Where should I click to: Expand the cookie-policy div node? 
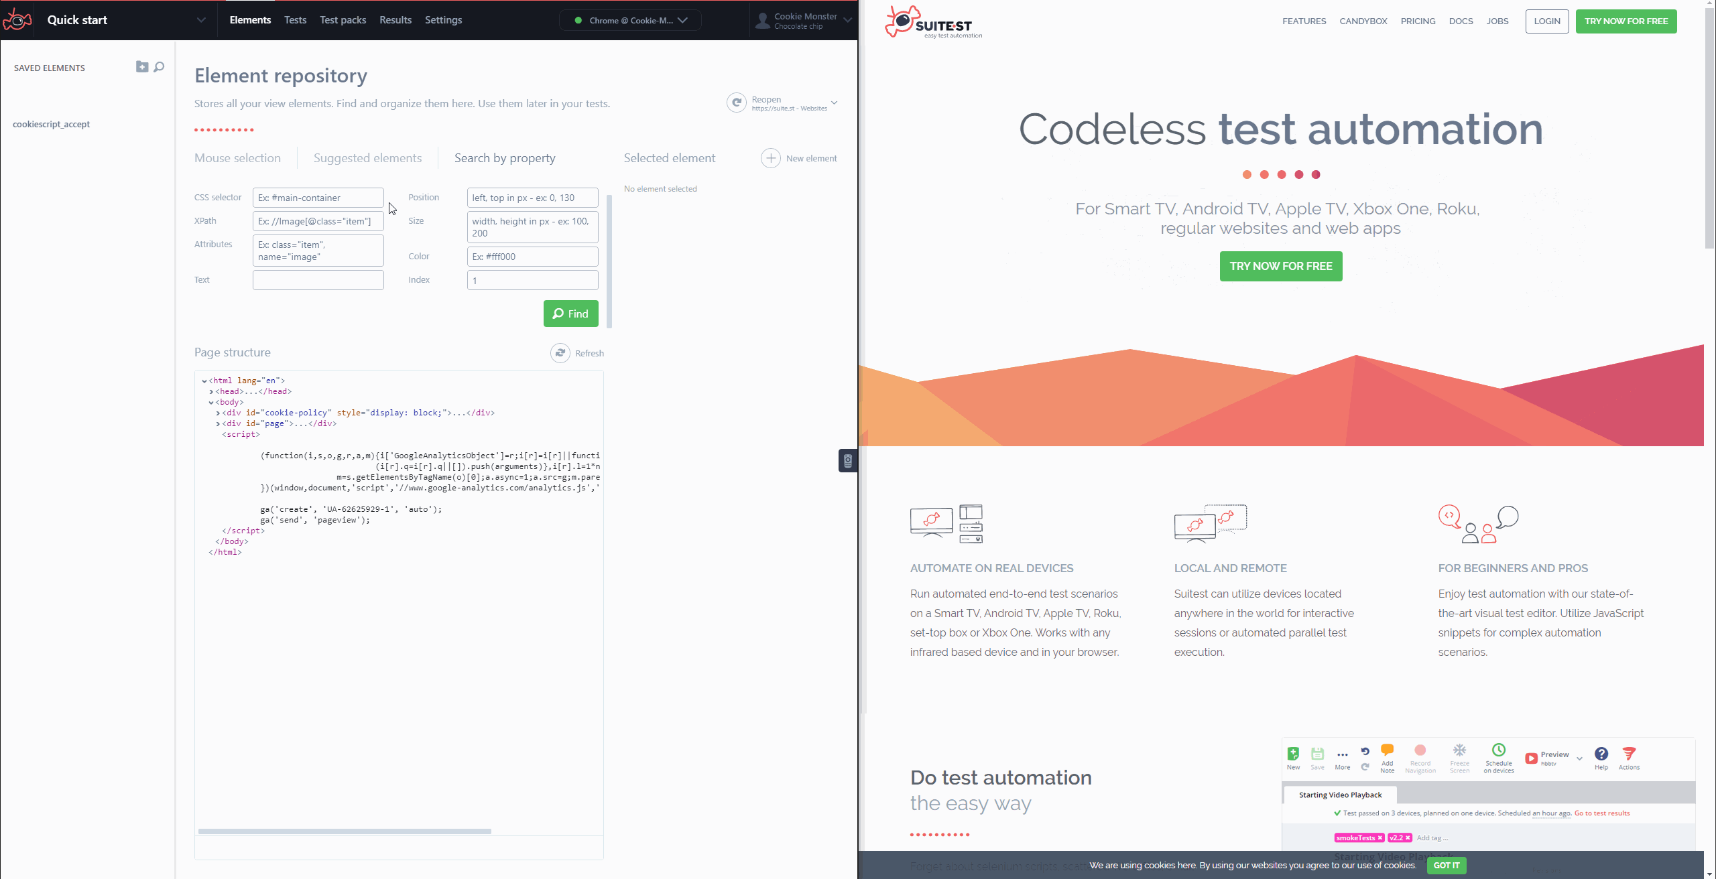[x=218, y=413]
